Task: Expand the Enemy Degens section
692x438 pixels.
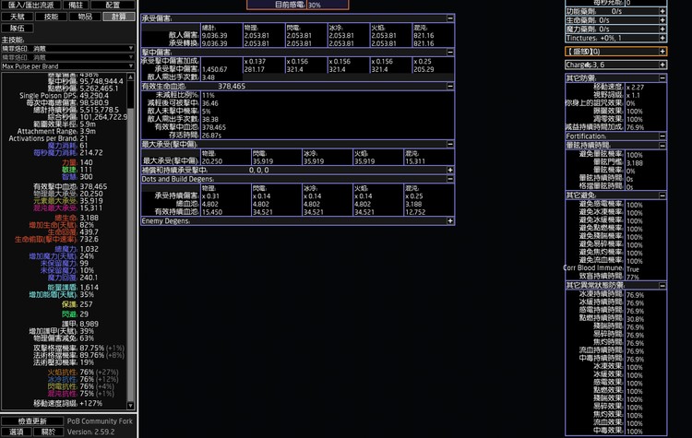Action: 450,221
